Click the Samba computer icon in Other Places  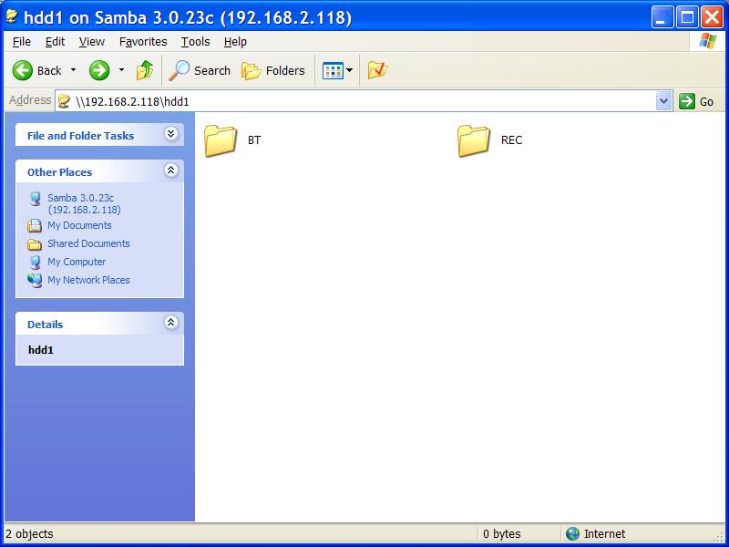(x=35, y=199)
